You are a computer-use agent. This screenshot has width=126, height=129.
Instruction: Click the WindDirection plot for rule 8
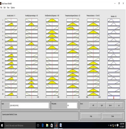[52, 47]
